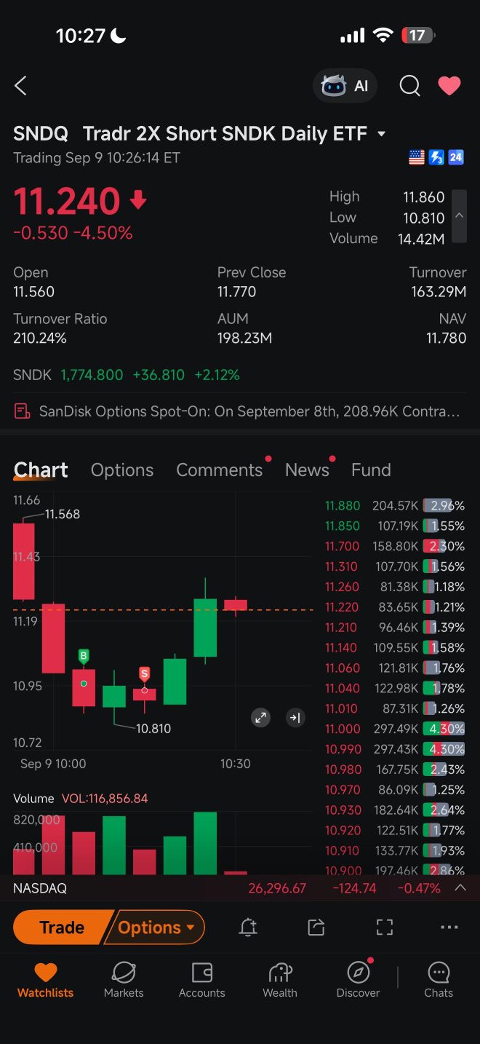This screenshot has width=480, height=1044.
Task: Open the Options trade dropdown button
Action: pyautogui.click(x=156, y=928)
